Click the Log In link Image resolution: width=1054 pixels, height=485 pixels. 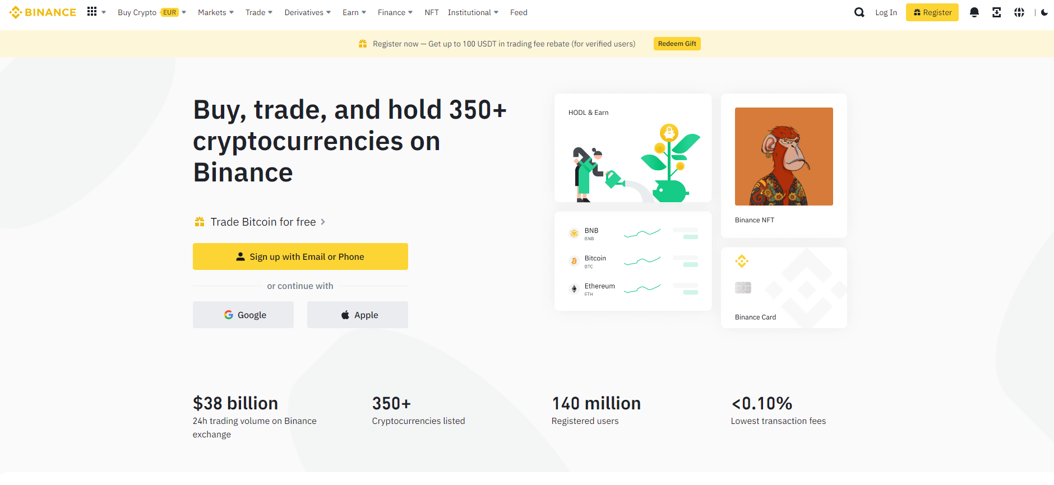(x=886, y=12)
